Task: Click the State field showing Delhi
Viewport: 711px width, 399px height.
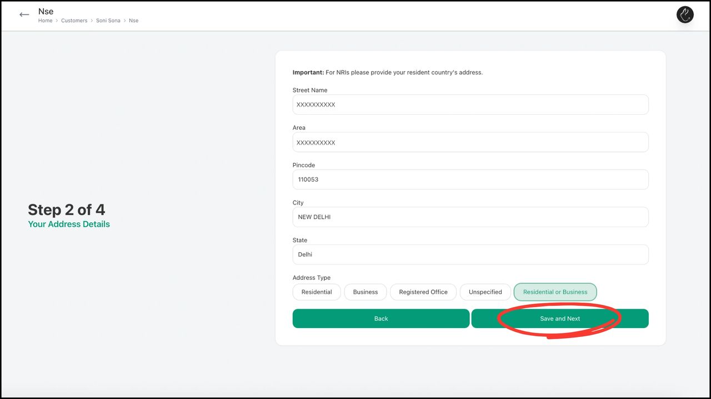Action: pyautogui.click(x=470, y=254)
